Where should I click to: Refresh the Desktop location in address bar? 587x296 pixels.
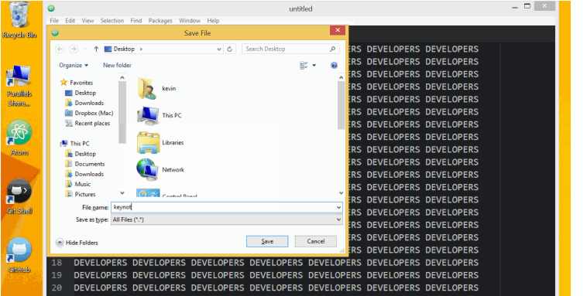(230, 49)
